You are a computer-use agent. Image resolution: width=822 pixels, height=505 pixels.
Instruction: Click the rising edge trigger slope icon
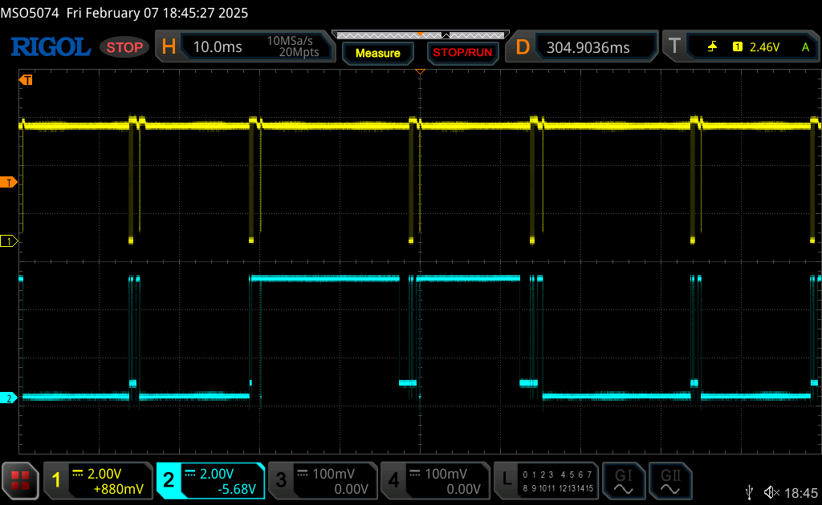pos(713,47)
